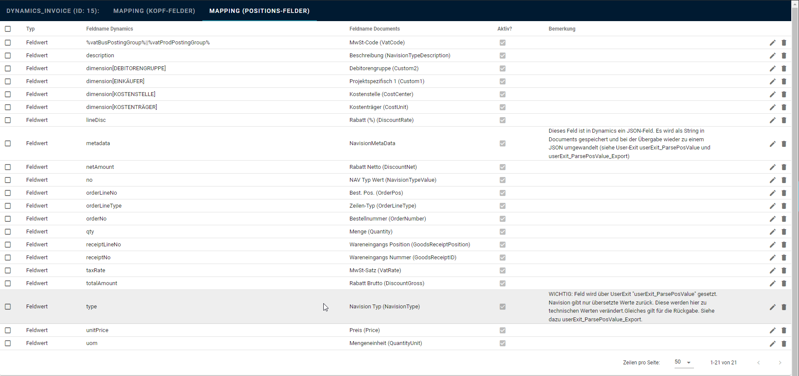Sort by Aktiv? column header
The image size is (799, 376).
[x=505, y=29]
